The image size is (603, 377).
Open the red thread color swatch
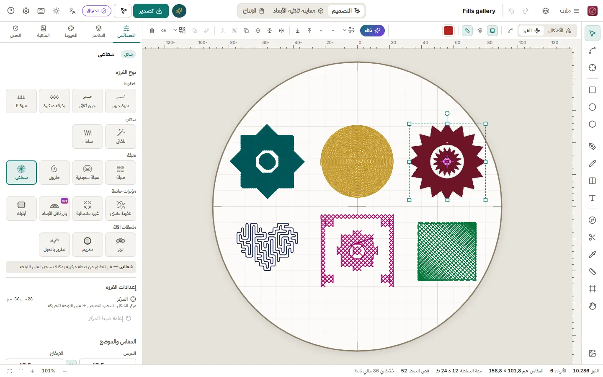[448, 31]
